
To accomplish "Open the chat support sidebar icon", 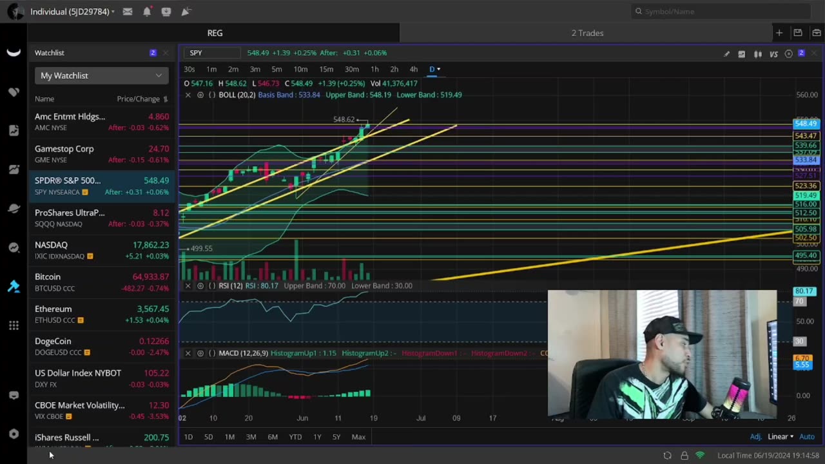I will pyautogui.click(x=14, y=395).
